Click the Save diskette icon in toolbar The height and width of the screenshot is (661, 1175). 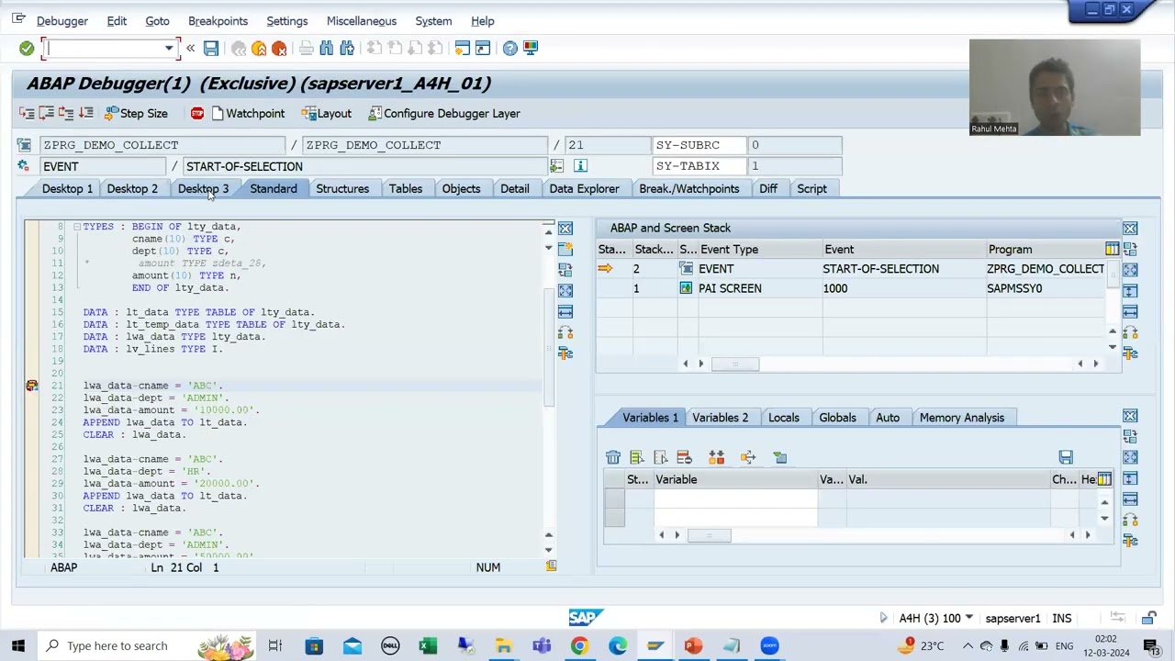211,48
